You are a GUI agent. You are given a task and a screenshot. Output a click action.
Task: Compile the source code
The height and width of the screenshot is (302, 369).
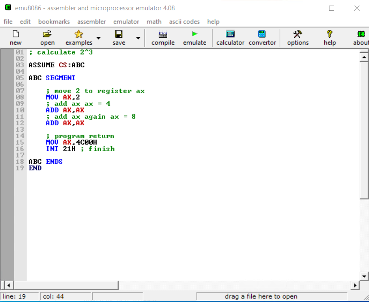point(163,38)
